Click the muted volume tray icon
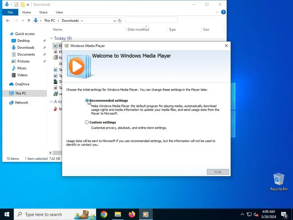This screenshot has width=293, height=220. 256,214
